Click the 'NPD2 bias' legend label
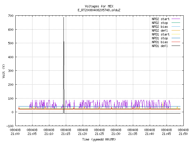189x142 pixels. click(x=160, y=27)
